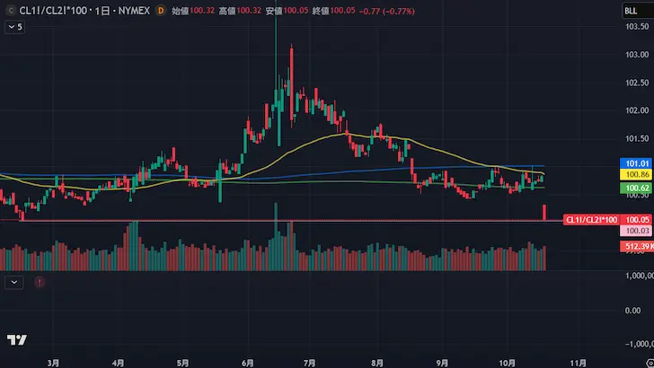Screen dimensions: 654x368
Task: Click the red 512.39K volume label
Action: (x=635, y=246)
